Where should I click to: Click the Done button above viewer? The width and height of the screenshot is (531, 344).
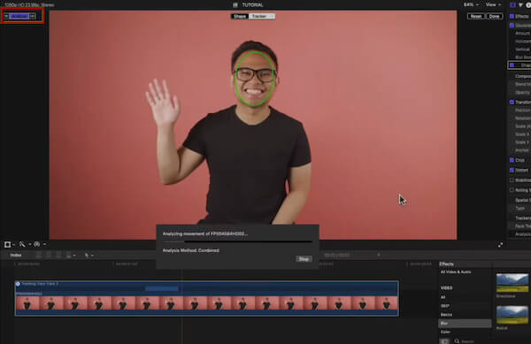click(494, 16)
